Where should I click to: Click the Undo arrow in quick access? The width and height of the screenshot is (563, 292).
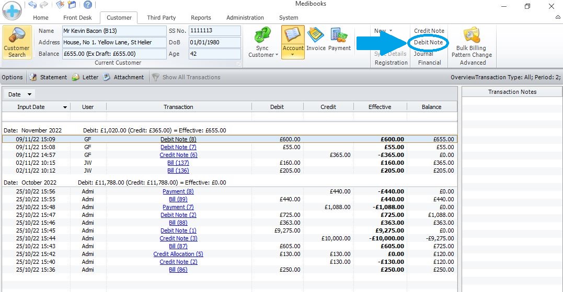(x=32, y=5)
